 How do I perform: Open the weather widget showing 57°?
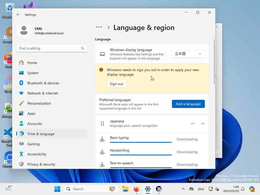tap(9, 188)
